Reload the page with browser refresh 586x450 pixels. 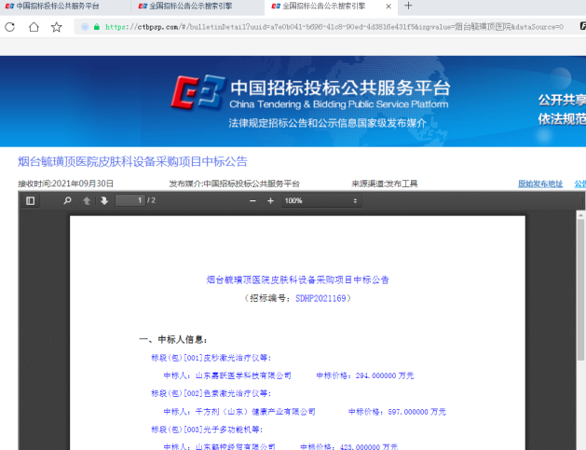tap(10, 27)
